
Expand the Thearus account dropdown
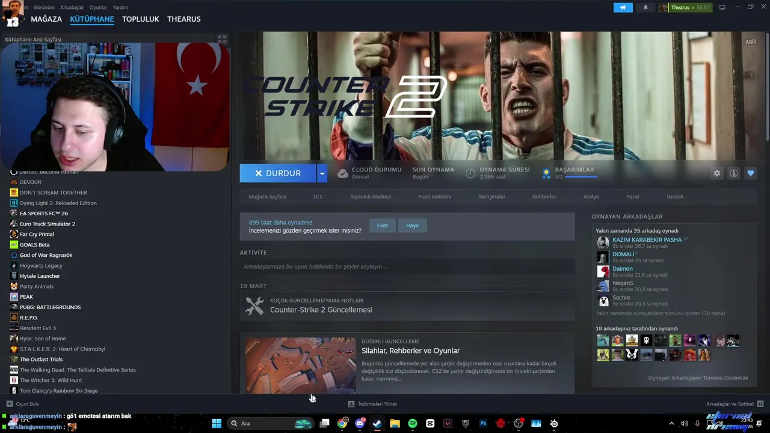[x=685, y=7]
